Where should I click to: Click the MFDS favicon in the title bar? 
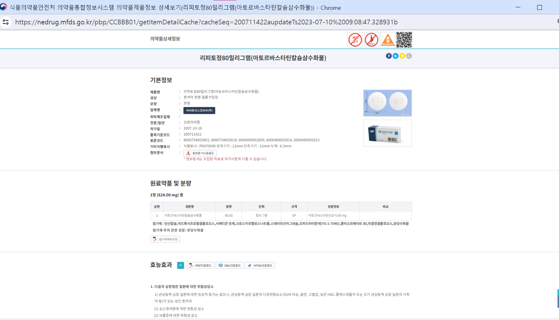coord(3,7)
